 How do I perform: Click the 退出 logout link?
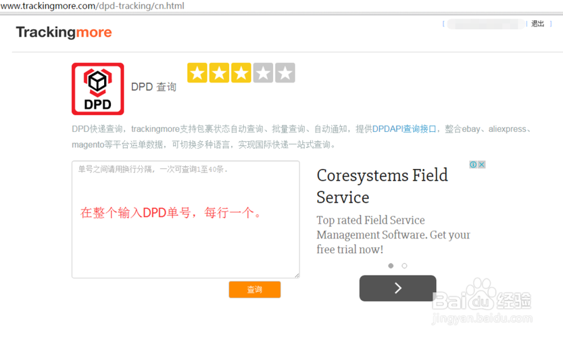537,24
